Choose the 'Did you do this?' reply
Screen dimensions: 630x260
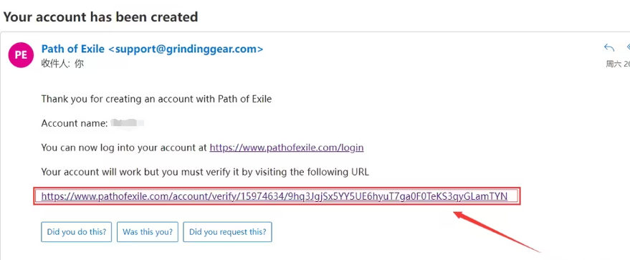coord(77,232)
